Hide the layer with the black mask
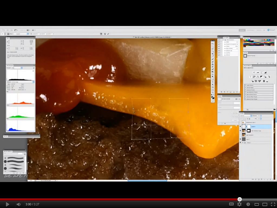Image resolution: width=277 pixels, height=208 pixels. pyautogui.click(x=240, y=131)
